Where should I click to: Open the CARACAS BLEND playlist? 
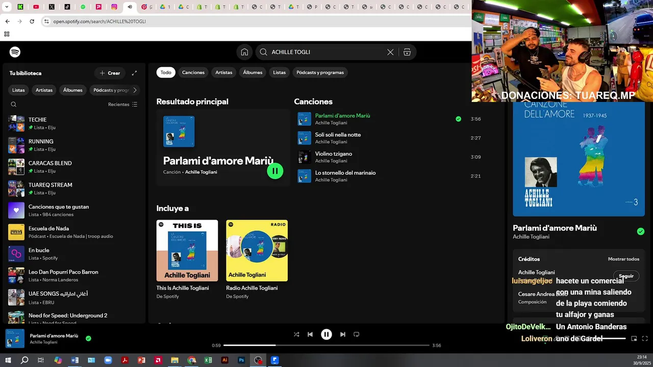point(74,167)
